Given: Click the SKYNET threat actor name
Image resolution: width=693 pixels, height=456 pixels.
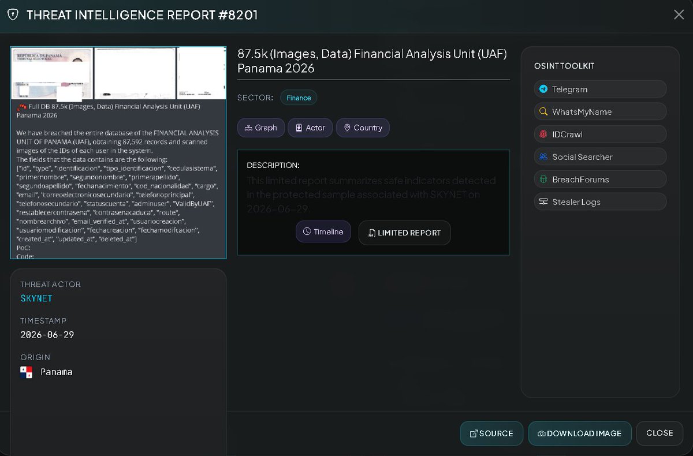Looking at the screenshot, I should coord(36,298).
